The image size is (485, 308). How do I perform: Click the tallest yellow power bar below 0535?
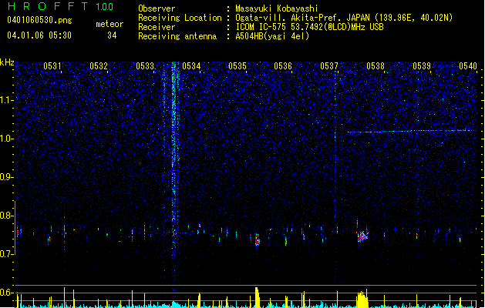point(257,297)
